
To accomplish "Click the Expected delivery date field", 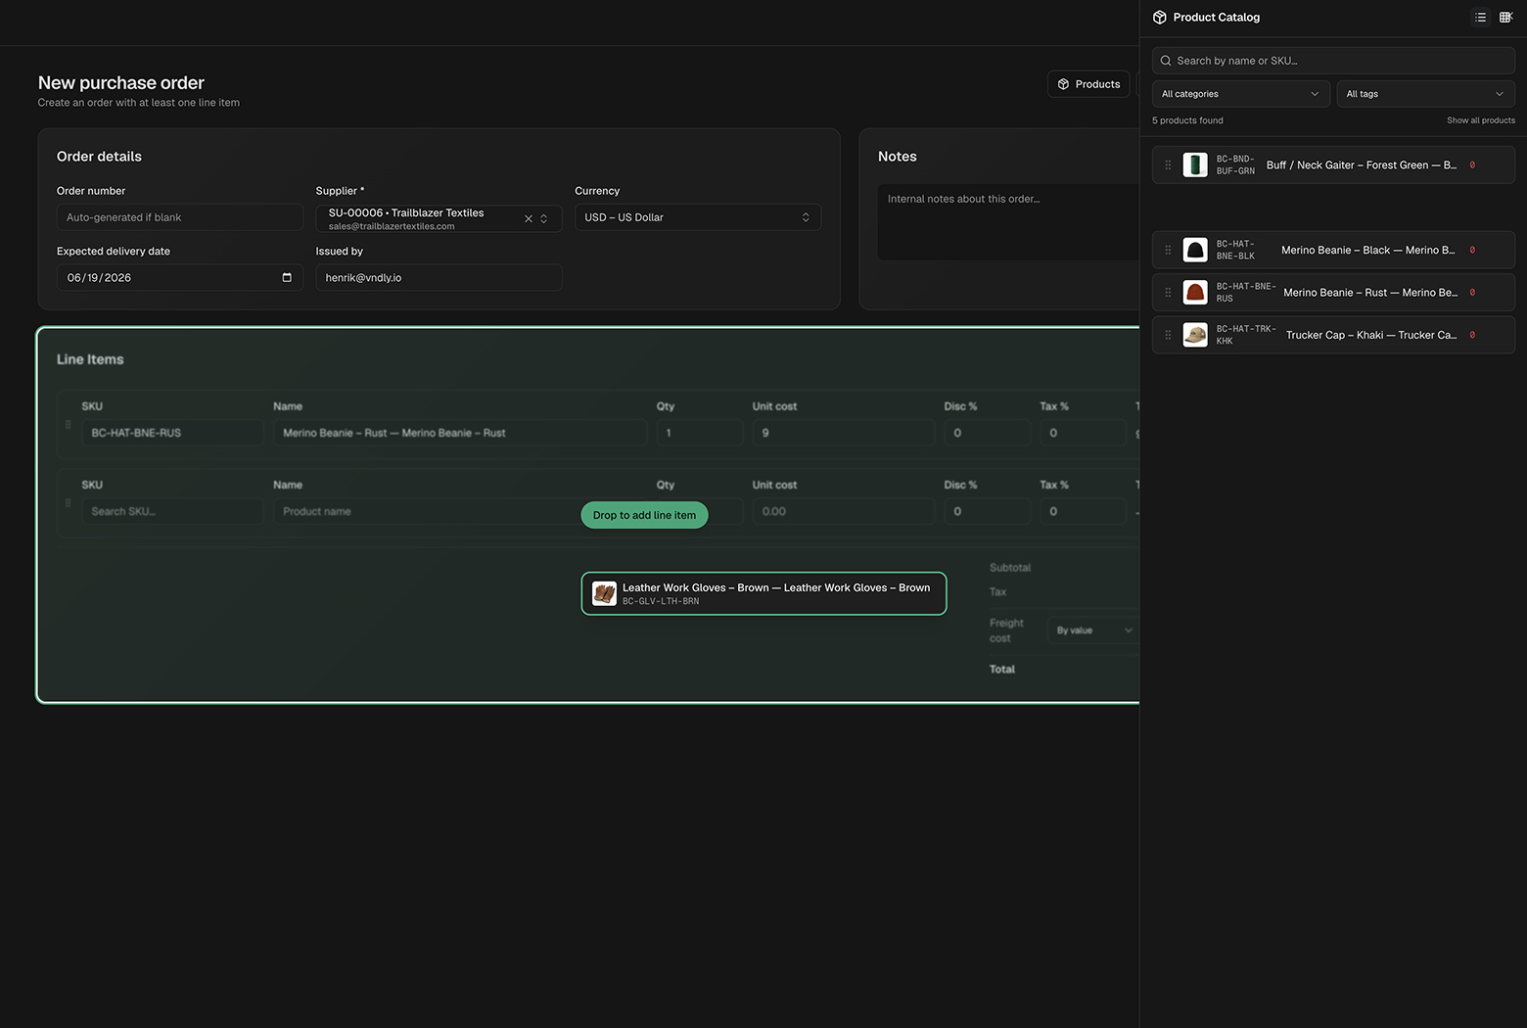I will [x=180, y=278].
